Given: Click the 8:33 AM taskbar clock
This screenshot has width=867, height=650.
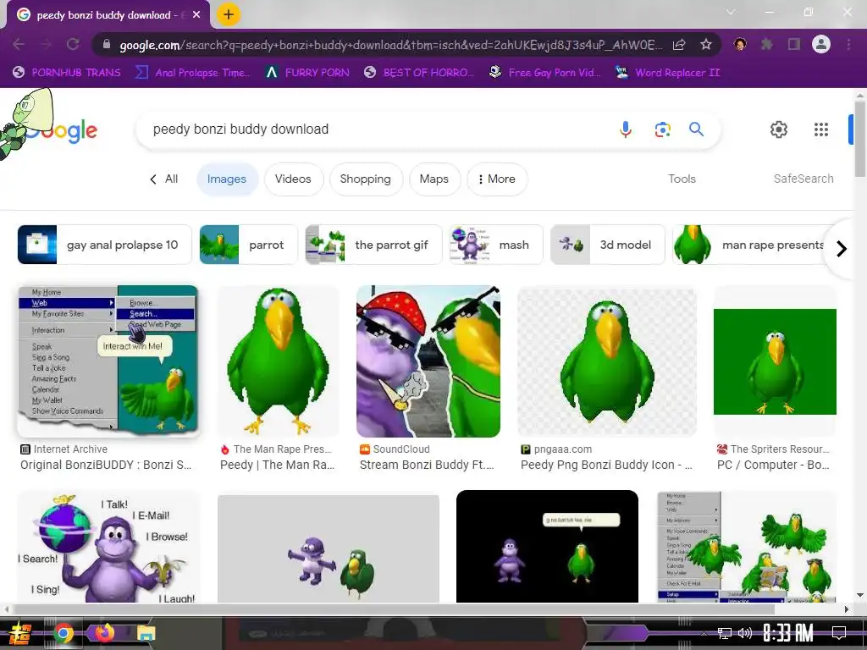Looking at the screenshot, I should tap(788, 633).
